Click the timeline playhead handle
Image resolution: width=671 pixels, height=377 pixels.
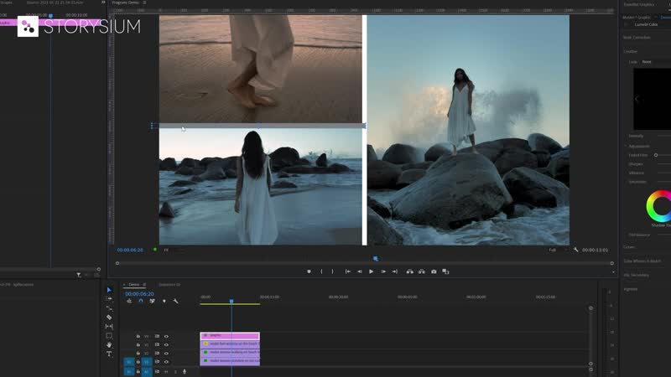coord(231,302)
